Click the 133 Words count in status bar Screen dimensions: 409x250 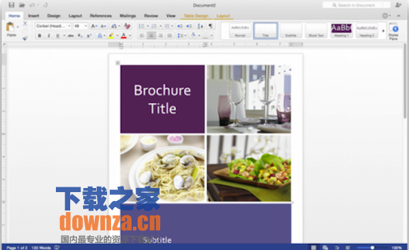coord(41,248)
